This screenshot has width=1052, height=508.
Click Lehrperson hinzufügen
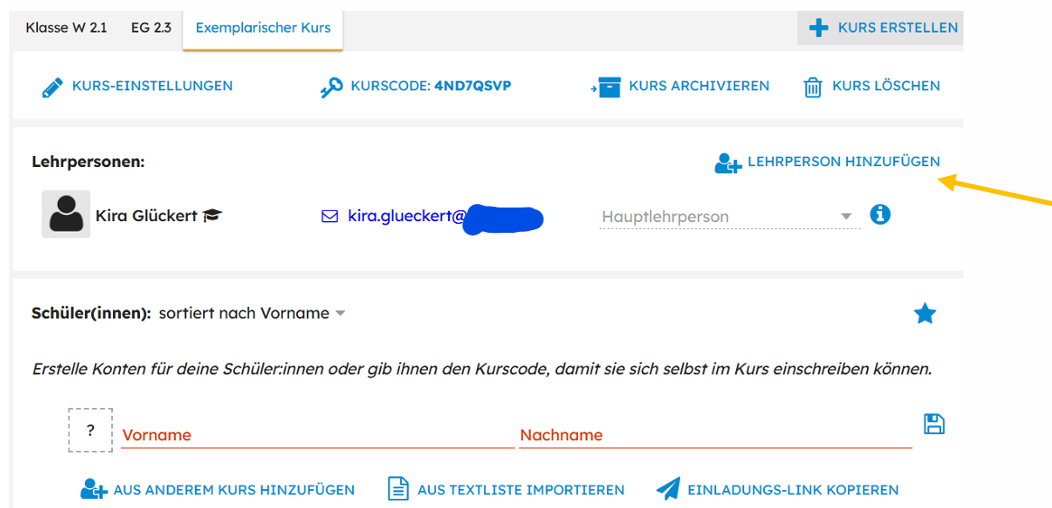pyautogui.click(x=827, y=162)
